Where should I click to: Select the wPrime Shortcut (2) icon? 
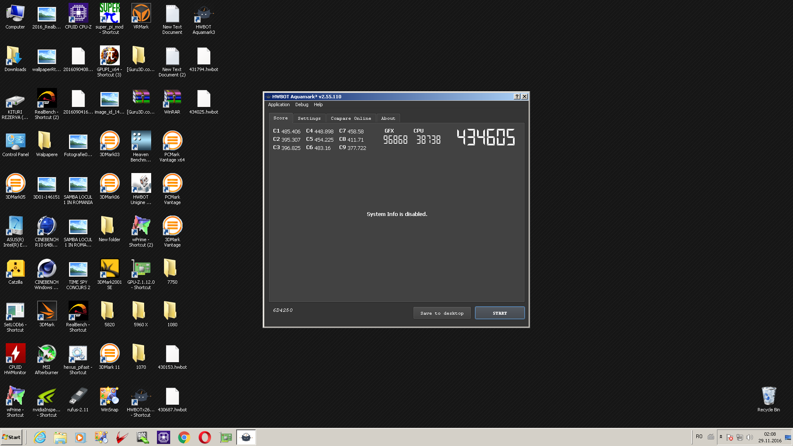pyautogui.click(x=141, y=231)
